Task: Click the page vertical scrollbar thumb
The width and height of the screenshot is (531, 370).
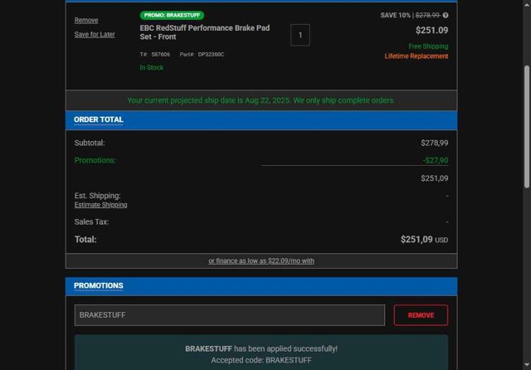Action: (x=527, y=127)
